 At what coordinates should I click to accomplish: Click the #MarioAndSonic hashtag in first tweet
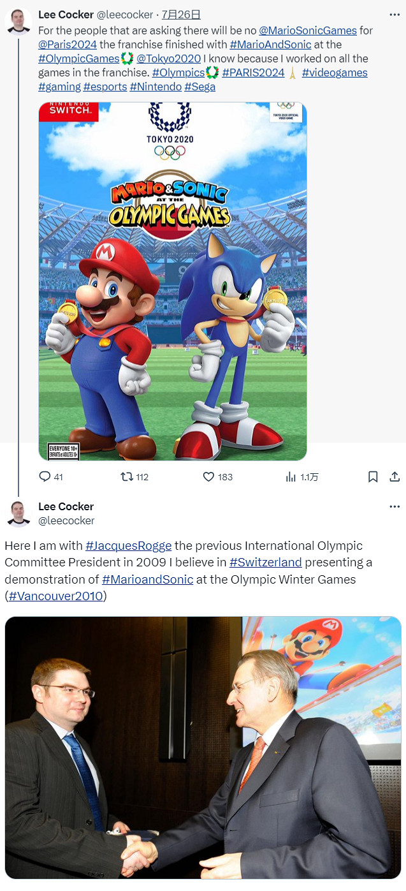270,45
